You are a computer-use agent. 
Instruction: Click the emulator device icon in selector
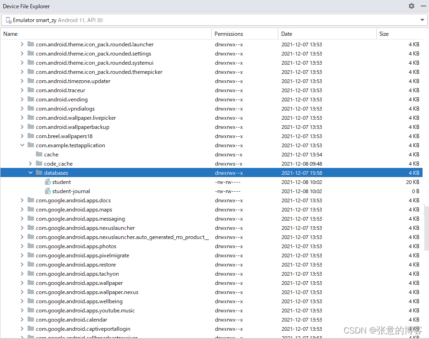click(x=8, y=20)
